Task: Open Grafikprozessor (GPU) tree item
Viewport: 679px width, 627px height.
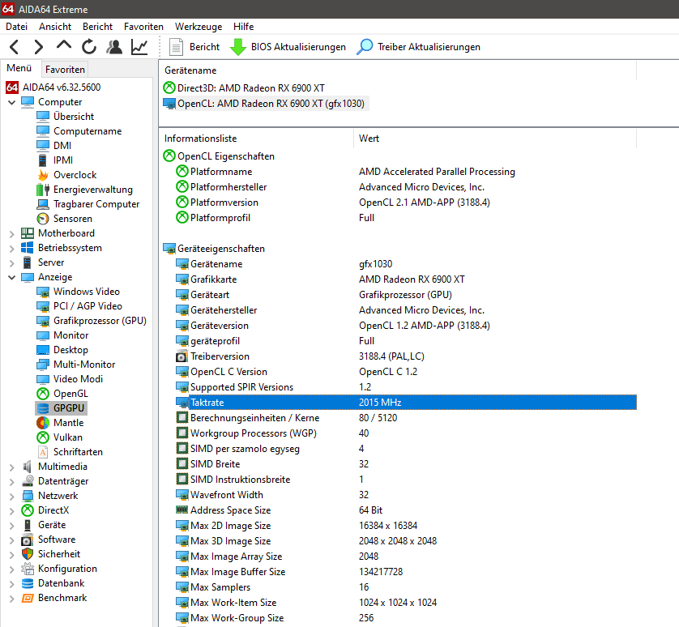Action: 100,321
